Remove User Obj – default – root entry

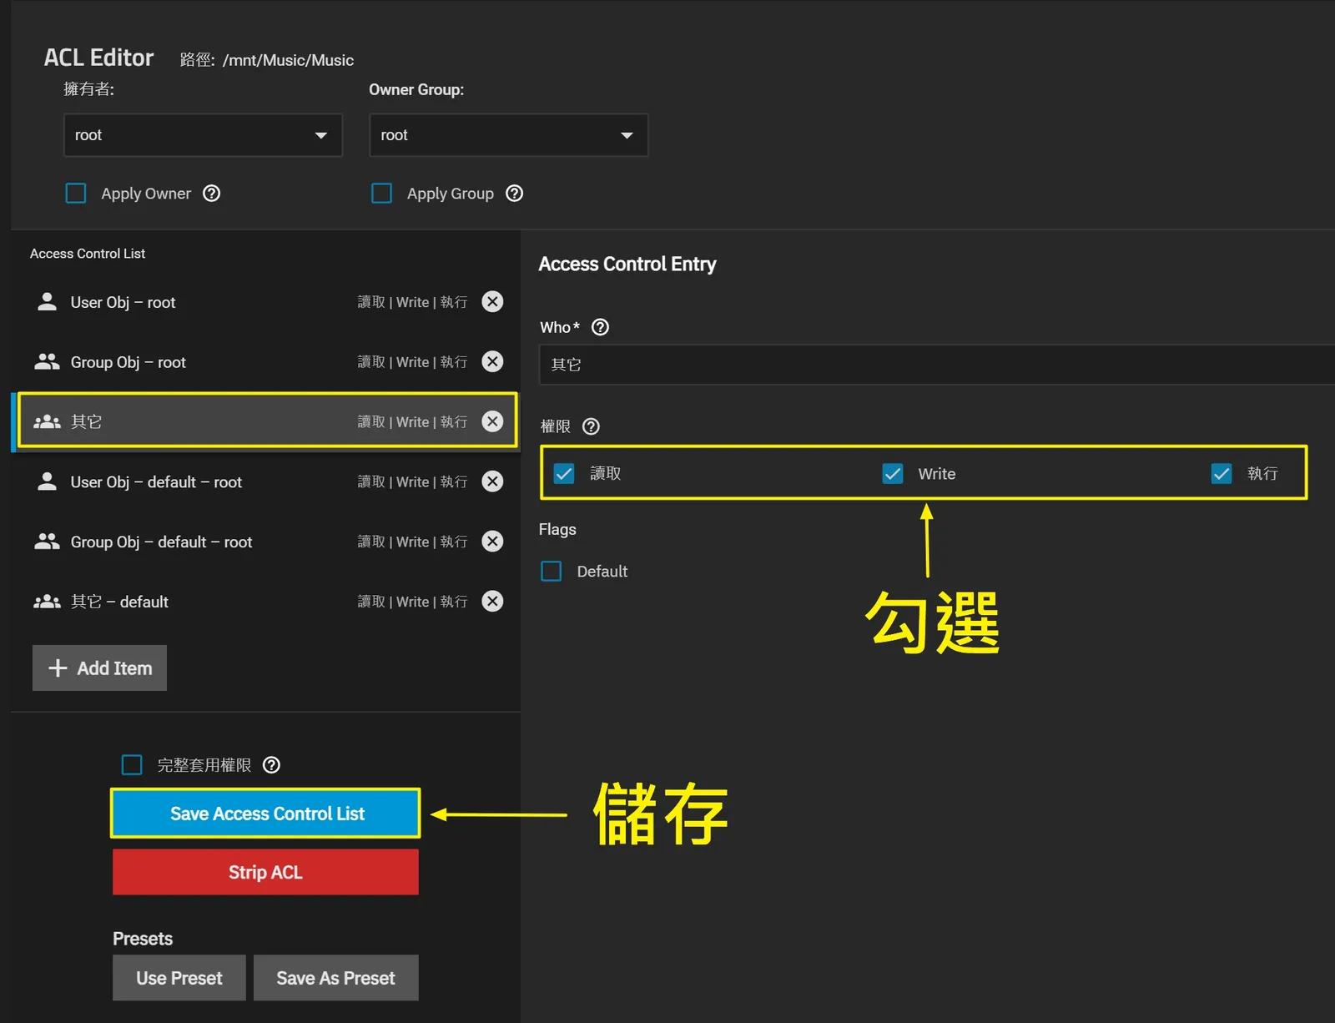click(492, 481)
